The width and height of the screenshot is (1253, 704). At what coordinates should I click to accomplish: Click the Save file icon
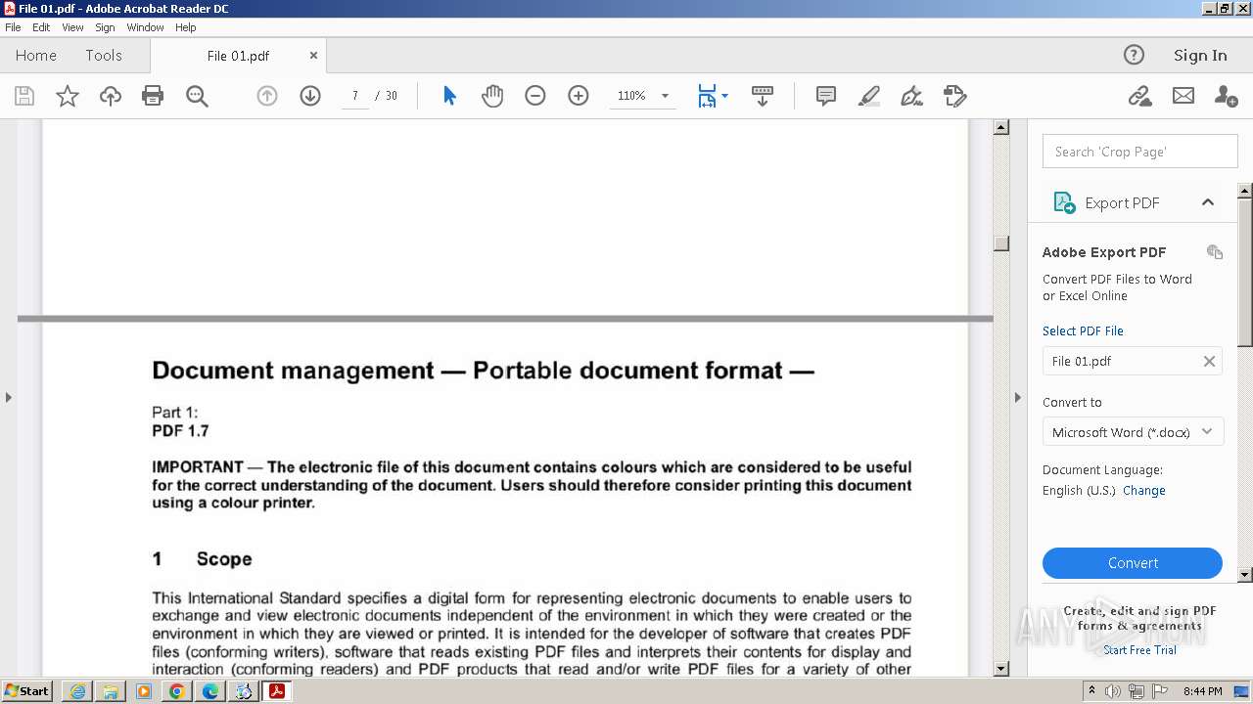(24, 96)
